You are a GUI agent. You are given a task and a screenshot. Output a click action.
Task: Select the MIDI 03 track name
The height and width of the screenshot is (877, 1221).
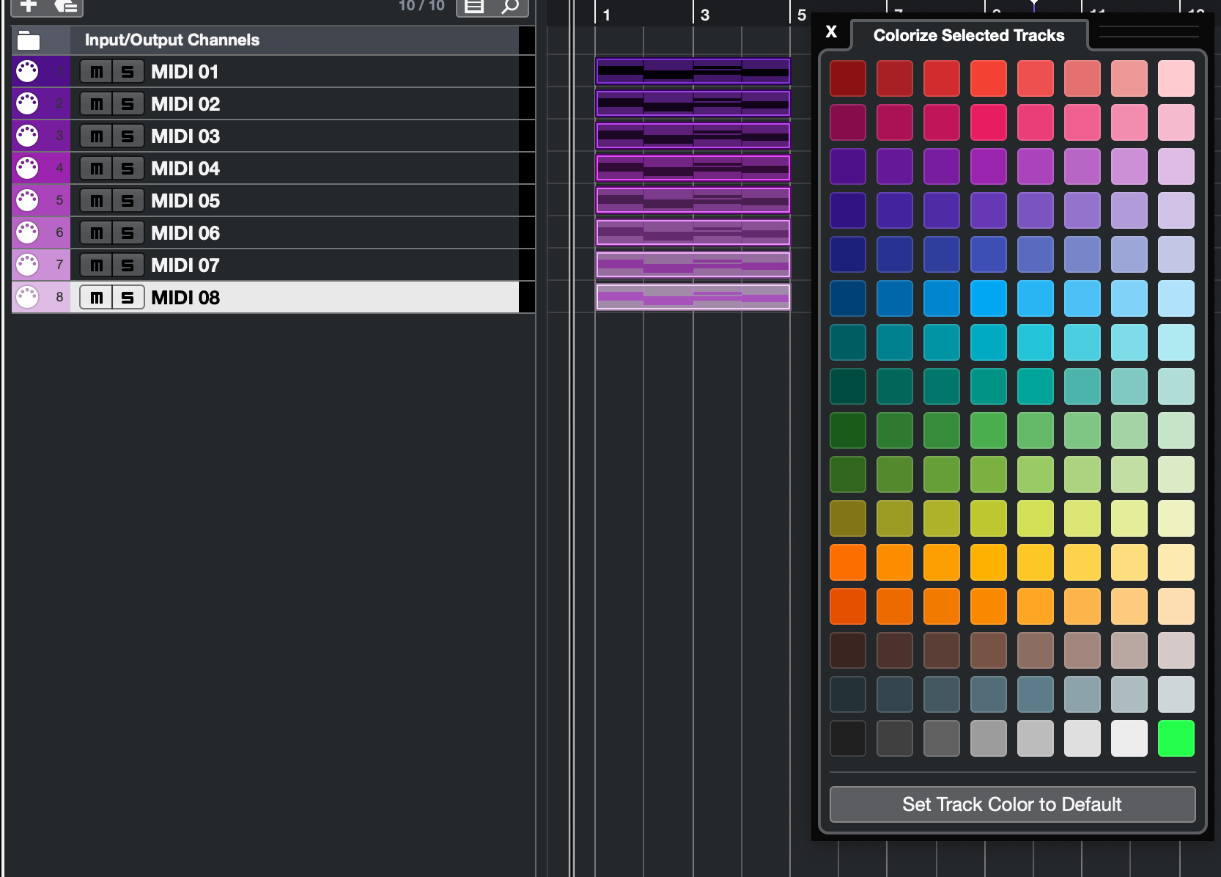coord(185,136)
